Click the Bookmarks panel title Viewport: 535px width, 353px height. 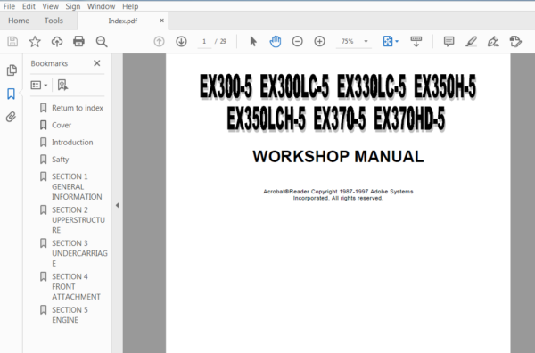[x=49, y=63]
